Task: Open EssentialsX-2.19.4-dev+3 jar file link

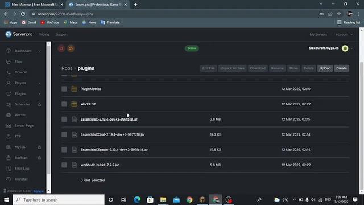Action: click(109, 119)
